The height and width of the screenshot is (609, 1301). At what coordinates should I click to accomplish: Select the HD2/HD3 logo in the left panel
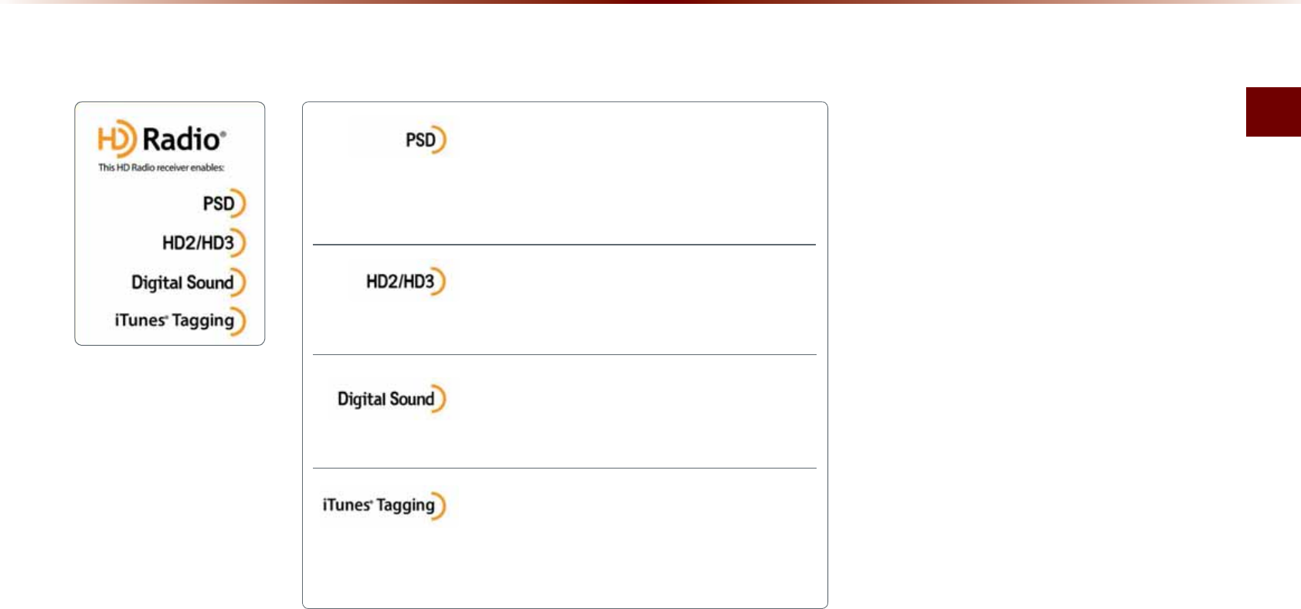coord(204,242)
